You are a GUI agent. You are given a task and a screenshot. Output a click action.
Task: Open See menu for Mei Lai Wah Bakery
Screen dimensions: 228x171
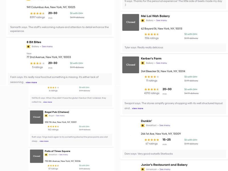click(x=162, y=21)
